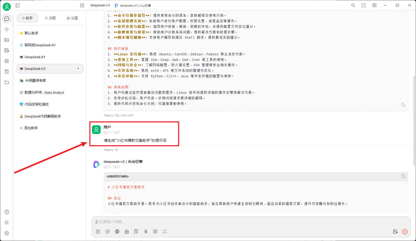
Task: Mention a model with the @ icon
Action: 107,231
